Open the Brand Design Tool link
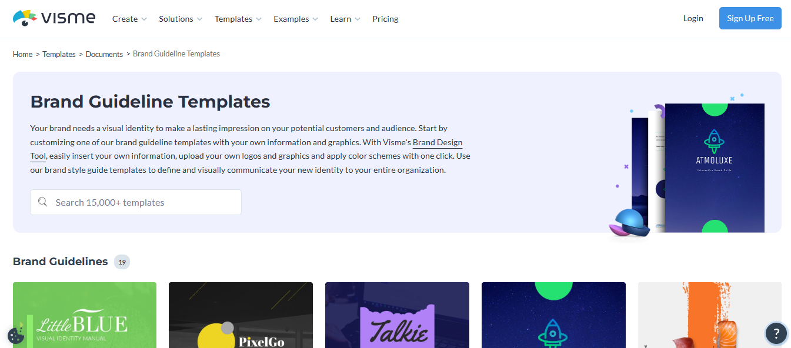 tap(438, 142)
